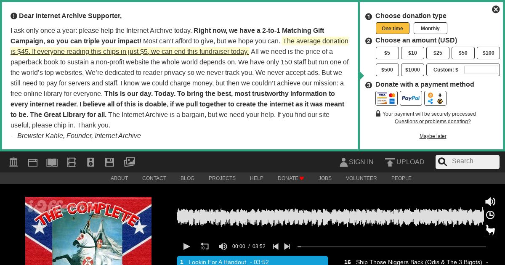Image resolution: width=505 pixels, height=265 pixels.
Task: Open the JOBS menu item
Action: (x=325, y=178)
